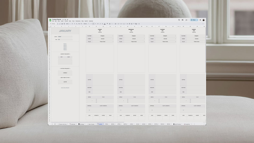Viewport: 254px width, 143px height.
Task: Click the add new sheet plus icon
Action: pyautogui.click(x=52, y=124)
